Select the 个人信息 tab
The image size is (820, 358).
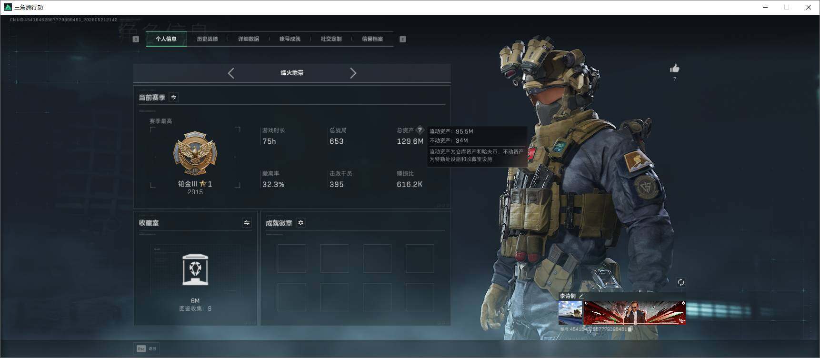(x=166, y=39)
